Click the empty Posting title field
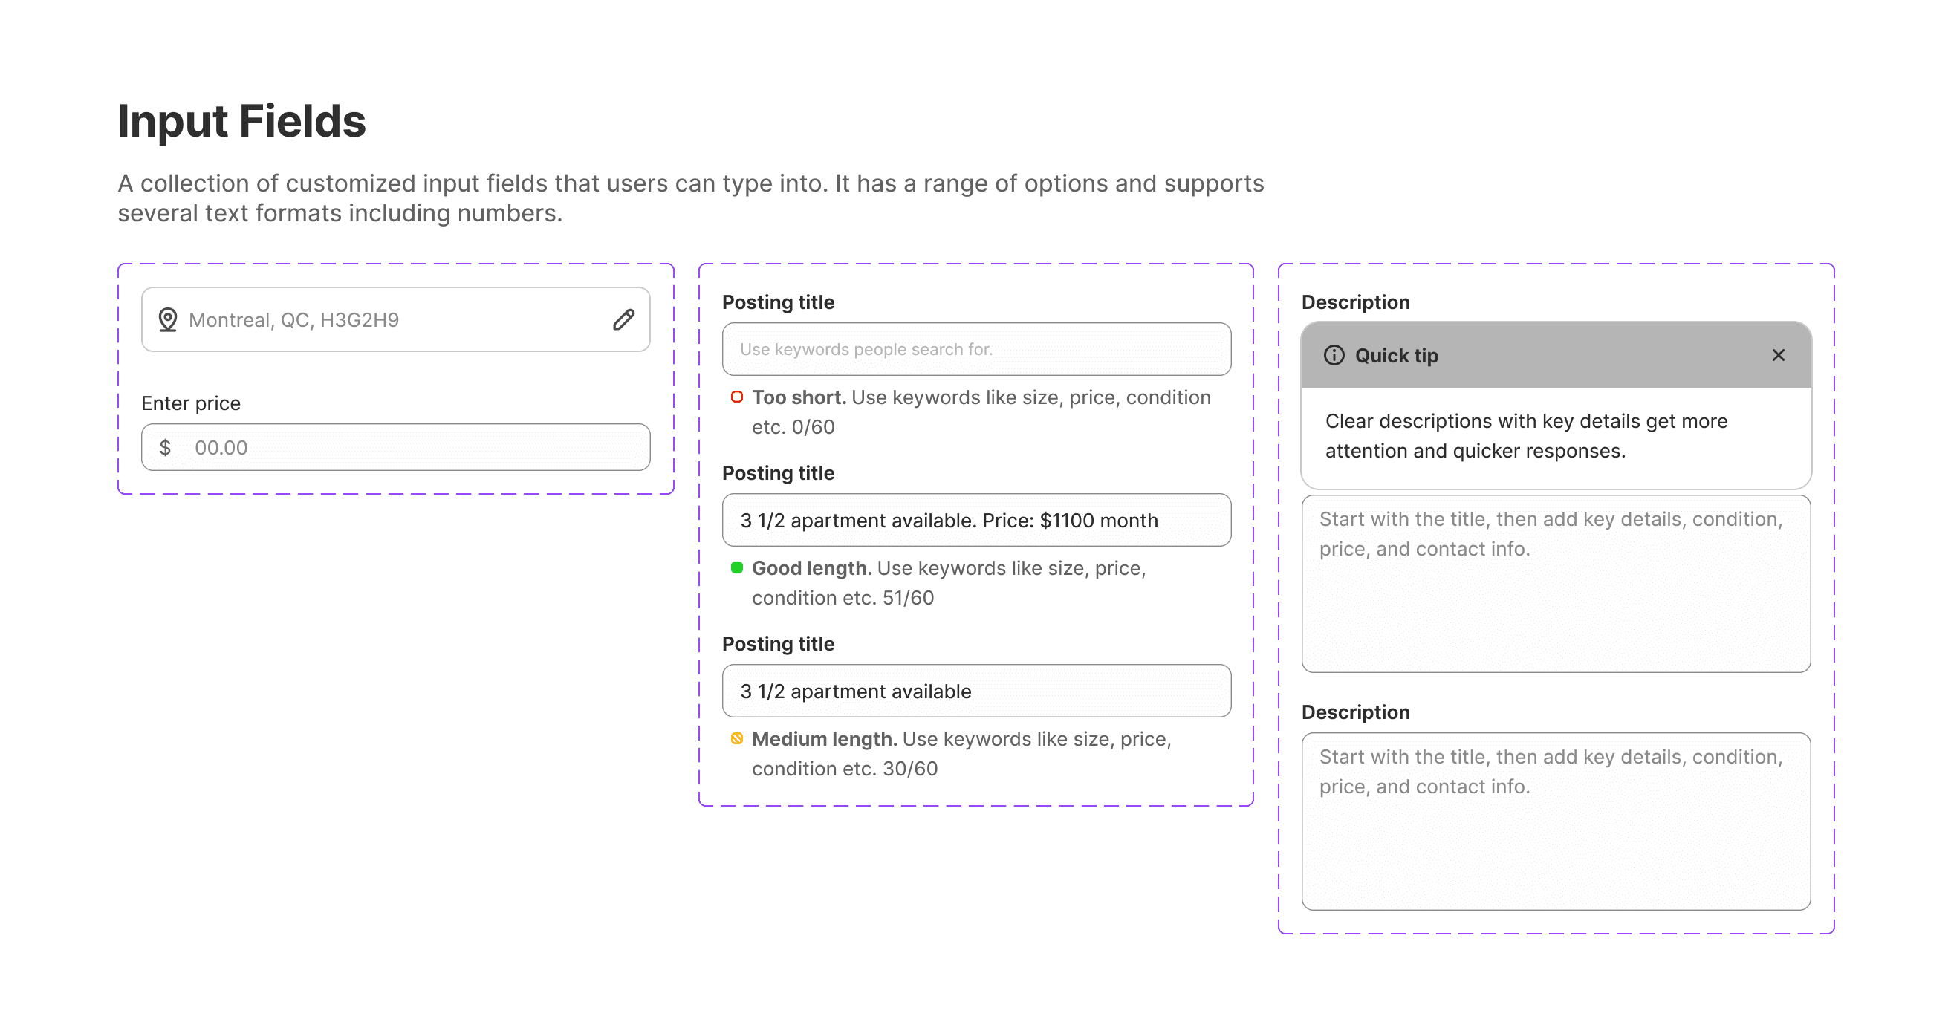 (975, 349)
